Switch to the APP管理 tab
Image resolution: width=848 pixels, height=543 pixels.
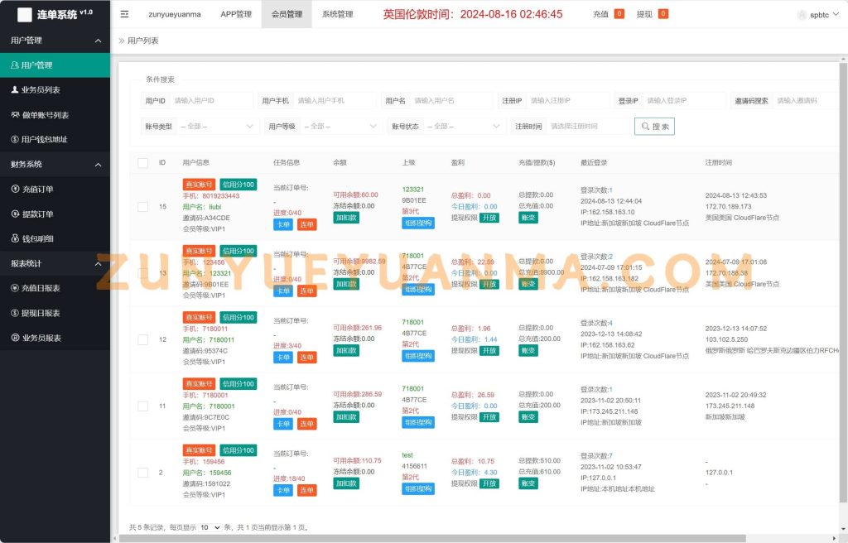pyautogui.click(x=236, y=14)
